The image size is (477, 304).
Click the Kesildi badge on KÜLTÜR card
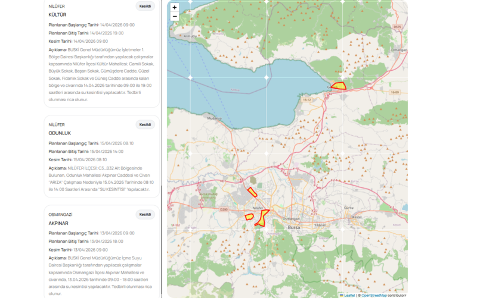tap(145, 6)
